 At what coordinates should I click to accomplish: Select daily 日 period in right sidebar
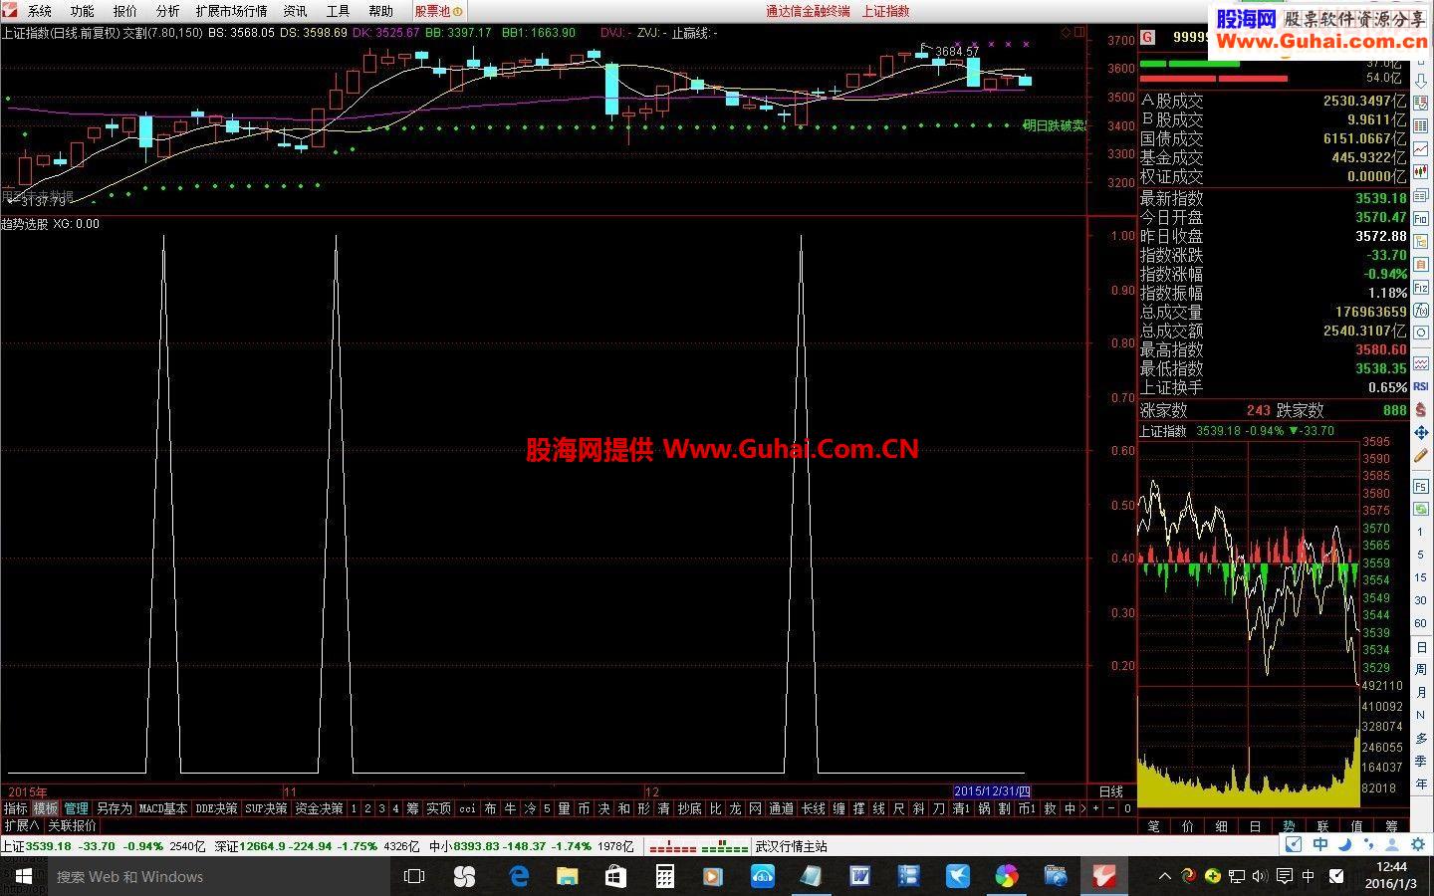(x=1421, y=646)
